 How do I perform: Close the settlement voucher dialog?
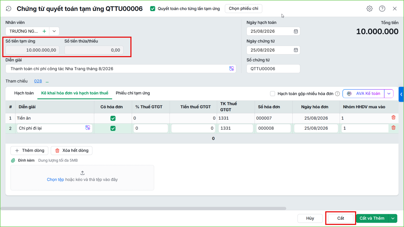click(x=395, y=9)
